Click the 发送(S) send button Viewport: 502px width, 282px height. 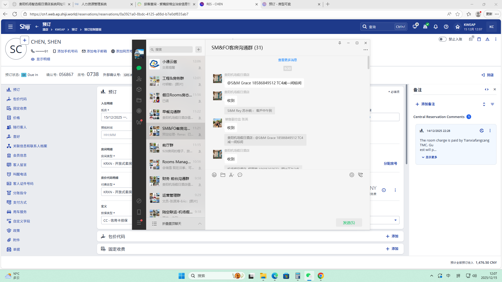[x=349, y=222]
